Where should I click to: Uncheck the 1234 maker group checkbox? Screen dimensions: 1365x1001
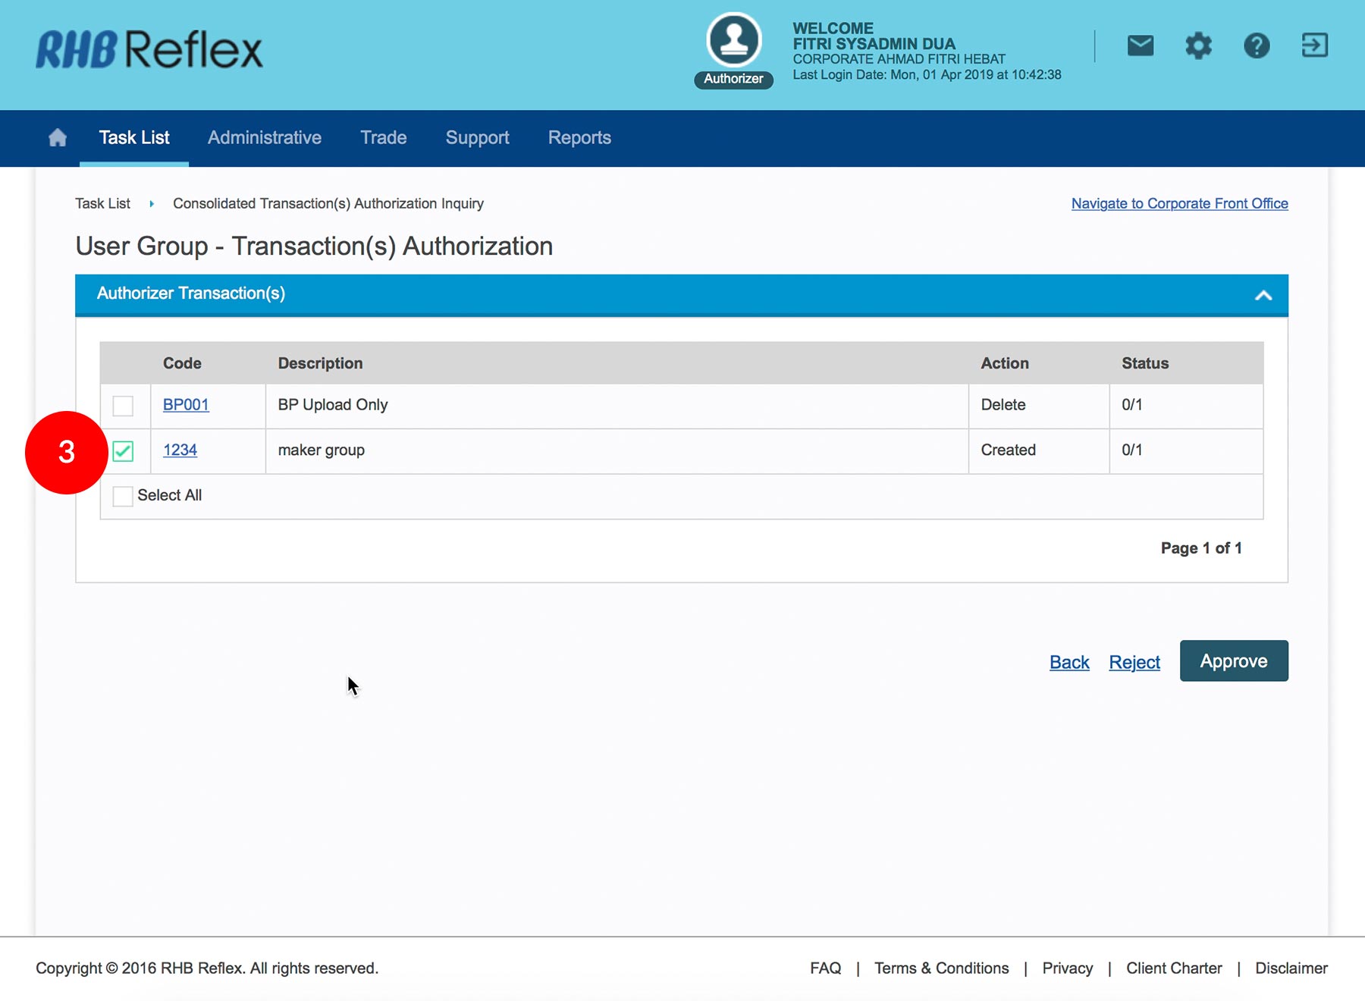(123, 451)
